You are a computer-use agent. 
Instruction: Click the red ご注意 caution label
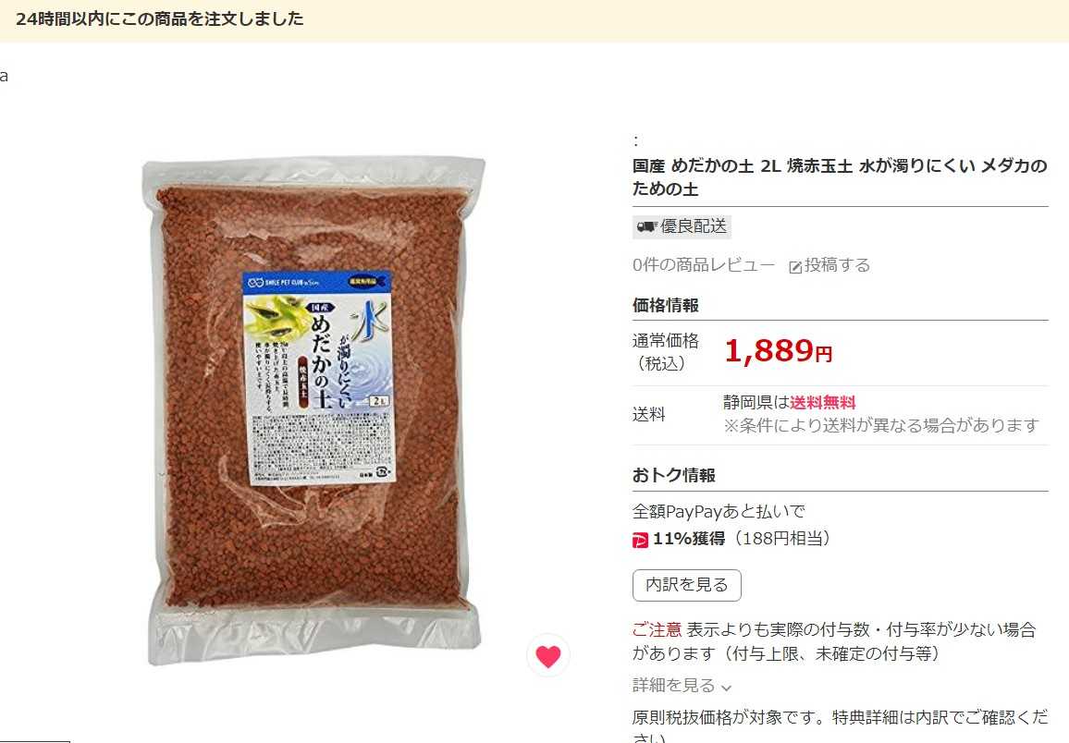657,630
